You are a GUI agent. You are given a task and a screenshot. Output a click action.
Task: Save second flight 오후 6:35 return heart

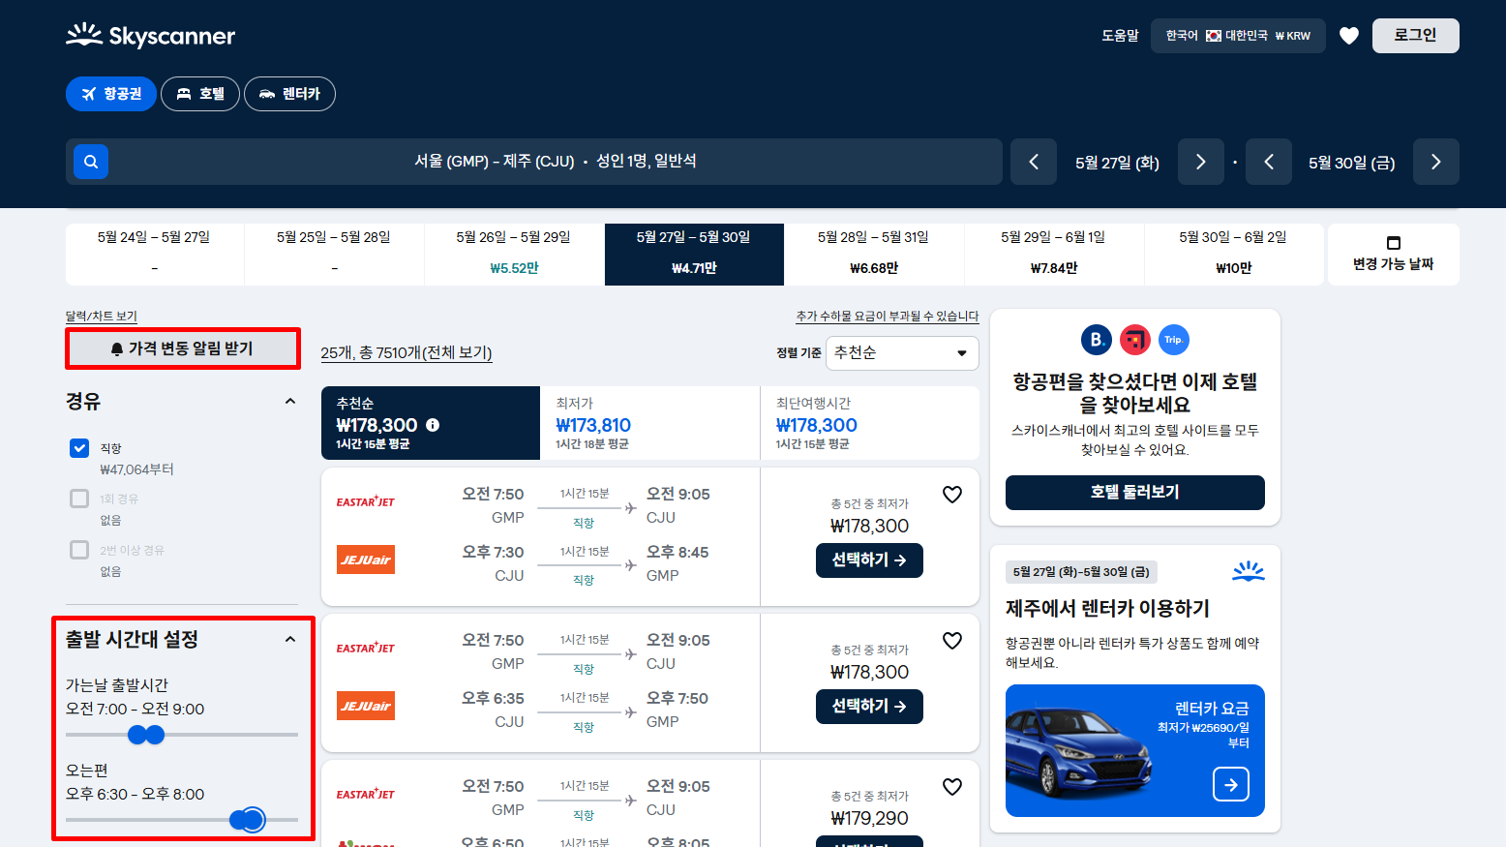(x=952, y=641)
